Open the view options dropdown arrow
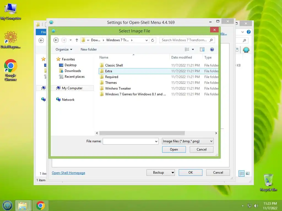 (x=193, y=49)
